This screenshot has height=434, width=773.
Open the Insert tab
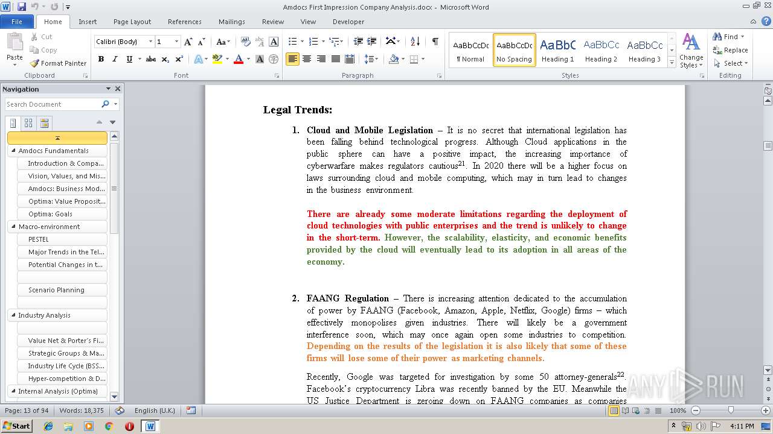tap(88, 22)
